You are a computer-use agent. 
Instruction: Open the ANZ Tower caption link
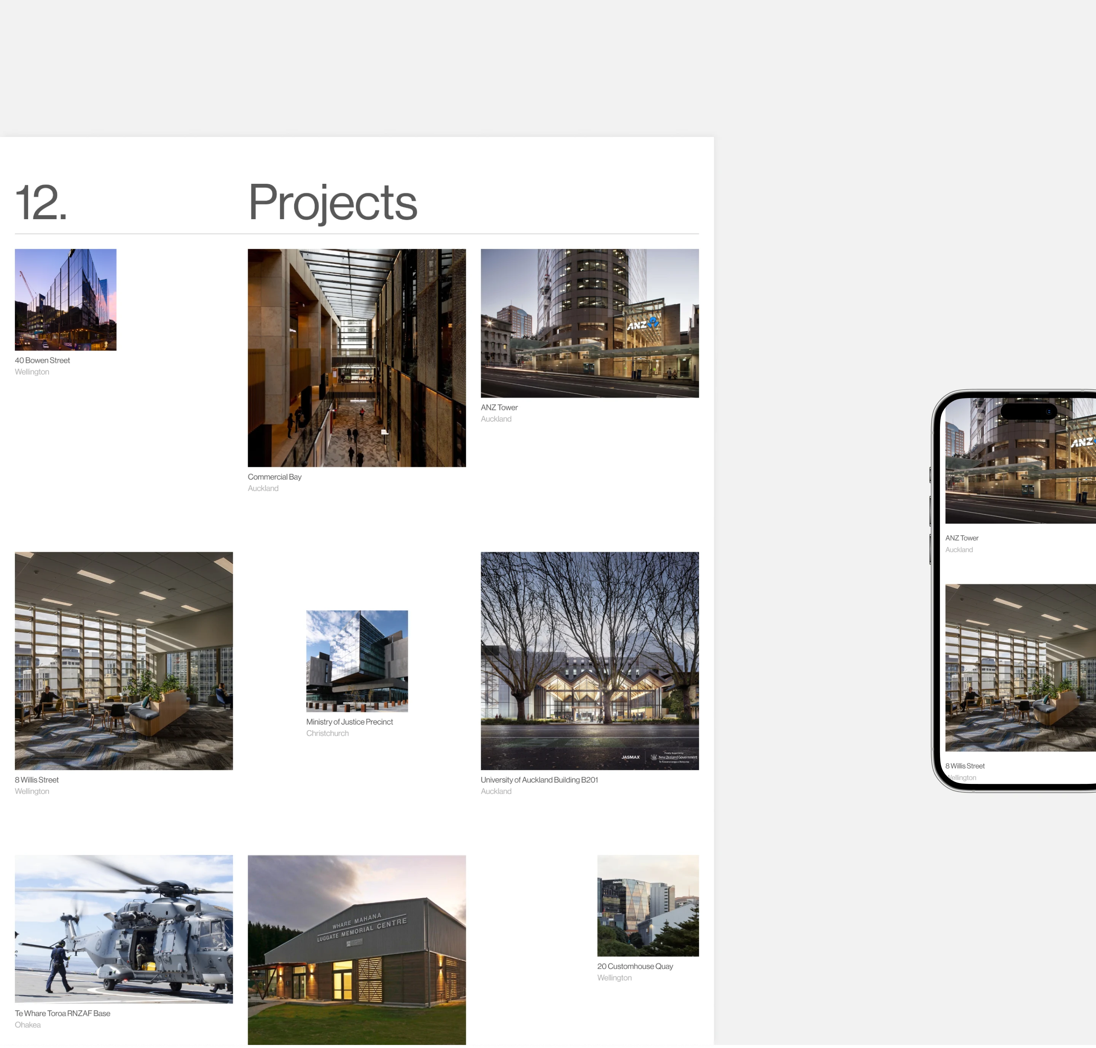[499, 407]
